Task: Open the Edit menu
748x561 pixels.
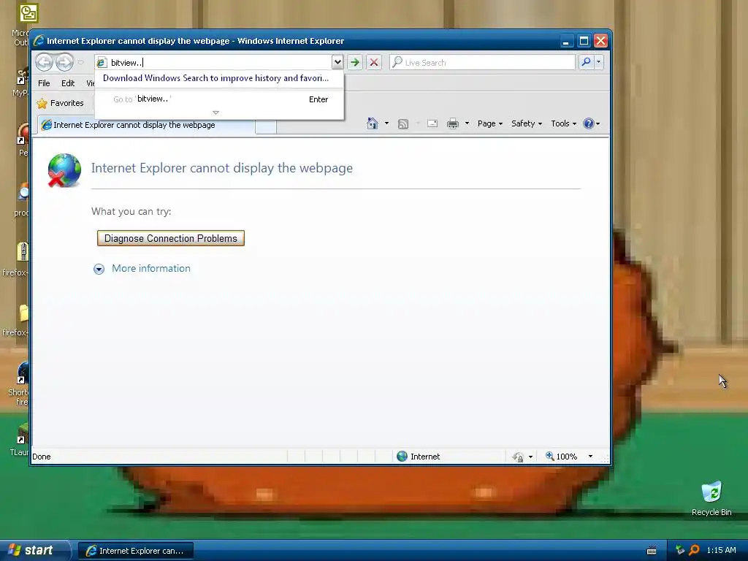Action: click(68, 83)
